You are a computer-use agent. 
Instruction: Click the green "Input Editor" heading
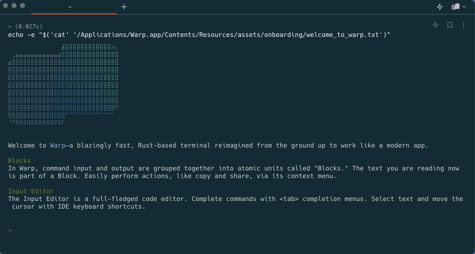pos(31,191)
